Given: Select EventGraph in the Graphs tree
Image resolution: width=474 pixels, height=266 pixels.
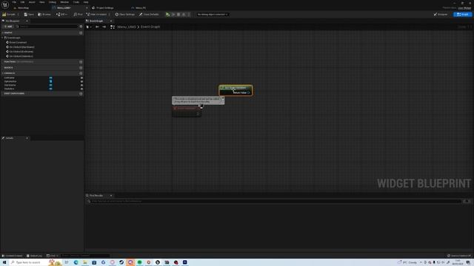Looking at the screenshot, I should pos(14,38).
